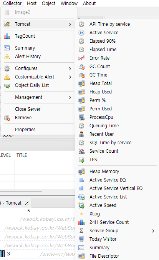Click the Alert History warning triangle icon
Image resolution: width=159 pixels, height=260 pixels.
click(7, 57)
